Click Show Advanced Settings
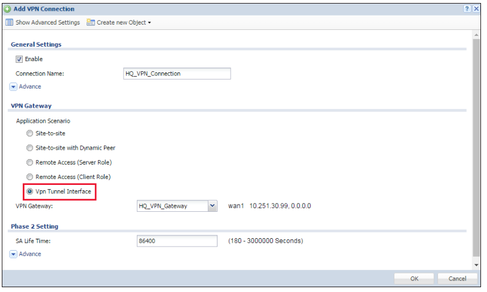The width and height of the screenshot is (487, 292). pos(47,23)
